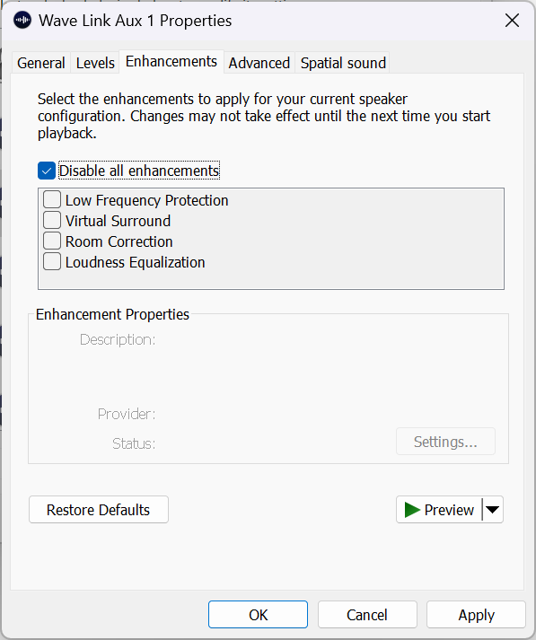Click the Restore Defaults button

(99, 509)
